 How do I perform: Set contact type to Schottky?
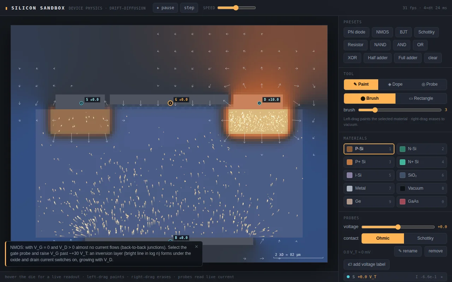point(425,238)
